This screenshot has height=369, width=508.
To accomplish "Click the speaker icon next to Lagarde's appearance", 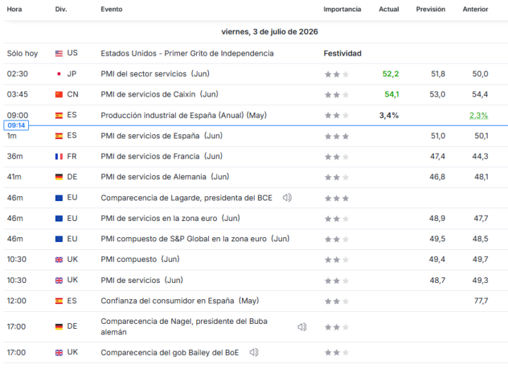I will [x=286, y=198].
